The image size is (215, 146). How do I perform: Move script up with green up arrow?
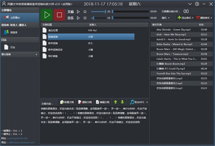pos(116,102)
